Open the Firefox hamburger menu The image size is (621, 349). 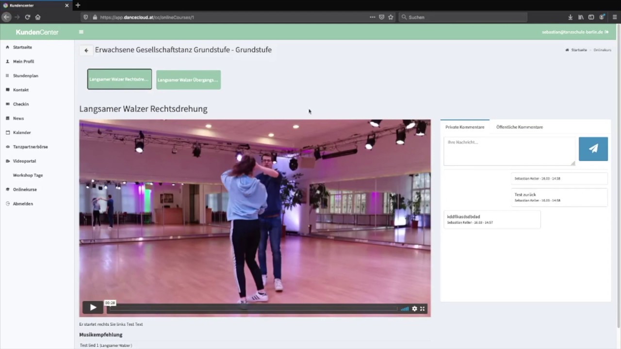click(615, 17)
